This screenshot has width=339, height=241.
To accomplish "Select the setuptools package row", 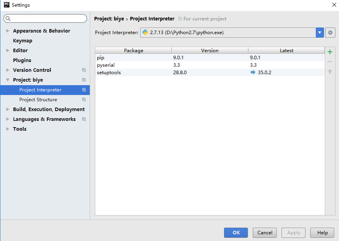I will [210, 73].
